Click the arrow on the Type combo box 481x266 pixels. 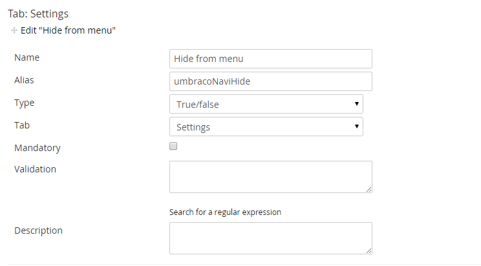[356, 104]
